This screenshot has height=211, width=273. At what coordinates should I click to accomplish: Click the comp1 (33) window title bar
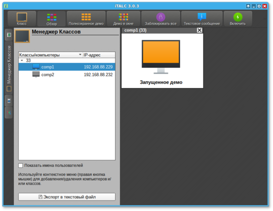coord(162,30)
